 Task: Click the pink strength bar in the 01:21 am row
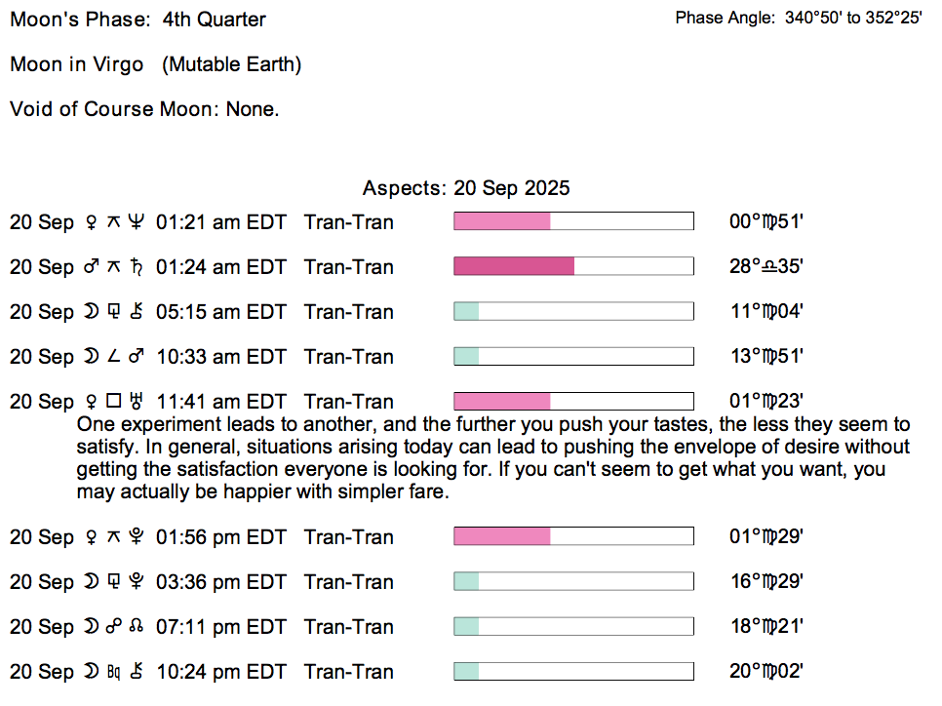pos(502,221)
